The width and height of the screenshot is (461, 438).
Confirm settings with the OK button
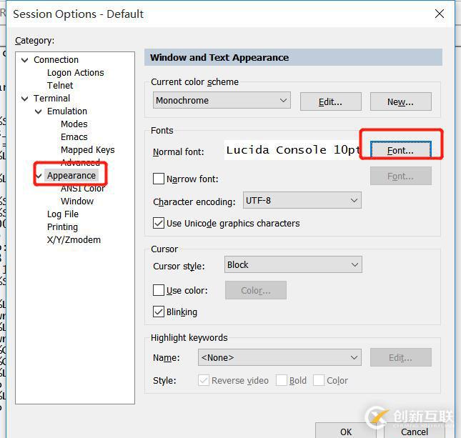tap(346, 431)
